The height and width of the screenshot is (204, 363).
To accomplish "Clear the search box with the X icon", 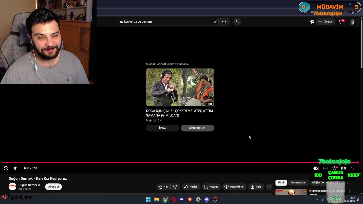I will (x=215, y=22).
